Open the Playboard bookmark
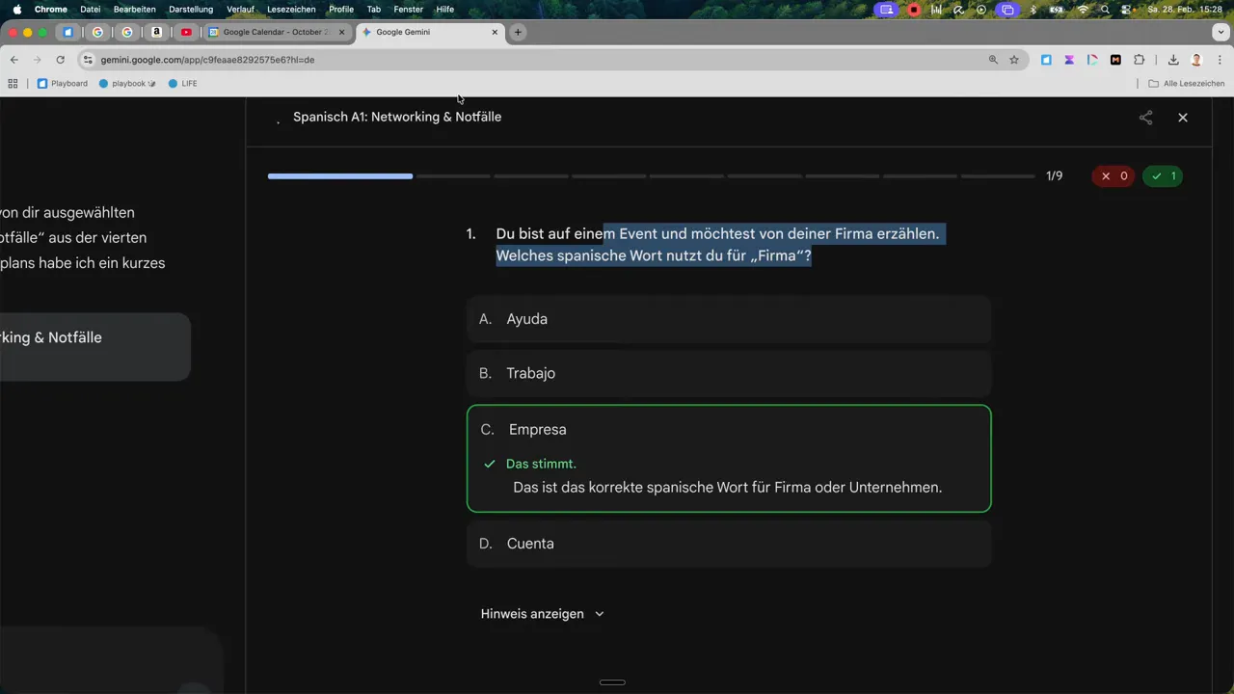 63,84
